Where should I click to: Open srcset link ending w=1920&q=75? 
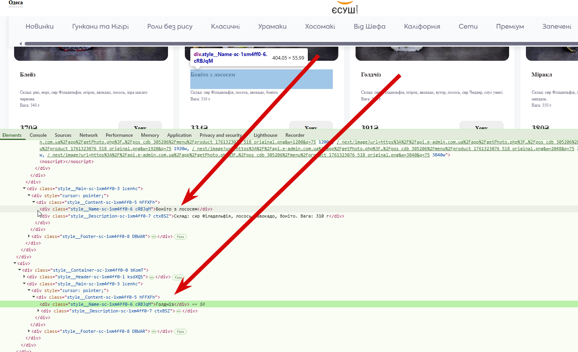tap(105, 149)
